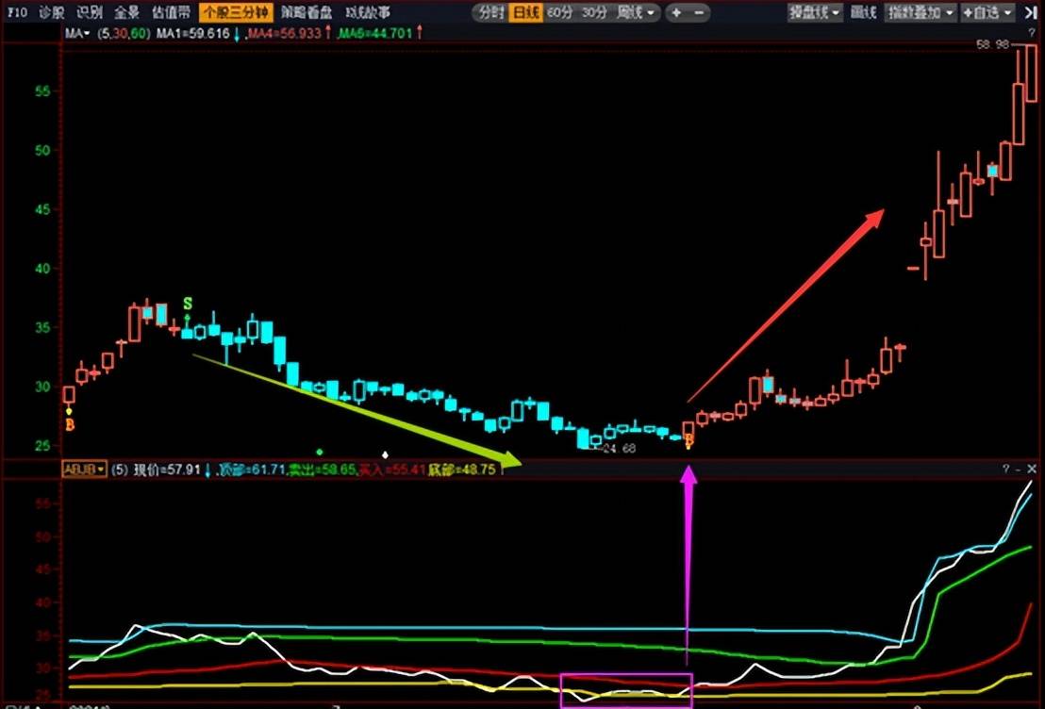Zoom out the chart with minus button
The width and height of the screenshot is (1045, 709).
coord(699,12)
